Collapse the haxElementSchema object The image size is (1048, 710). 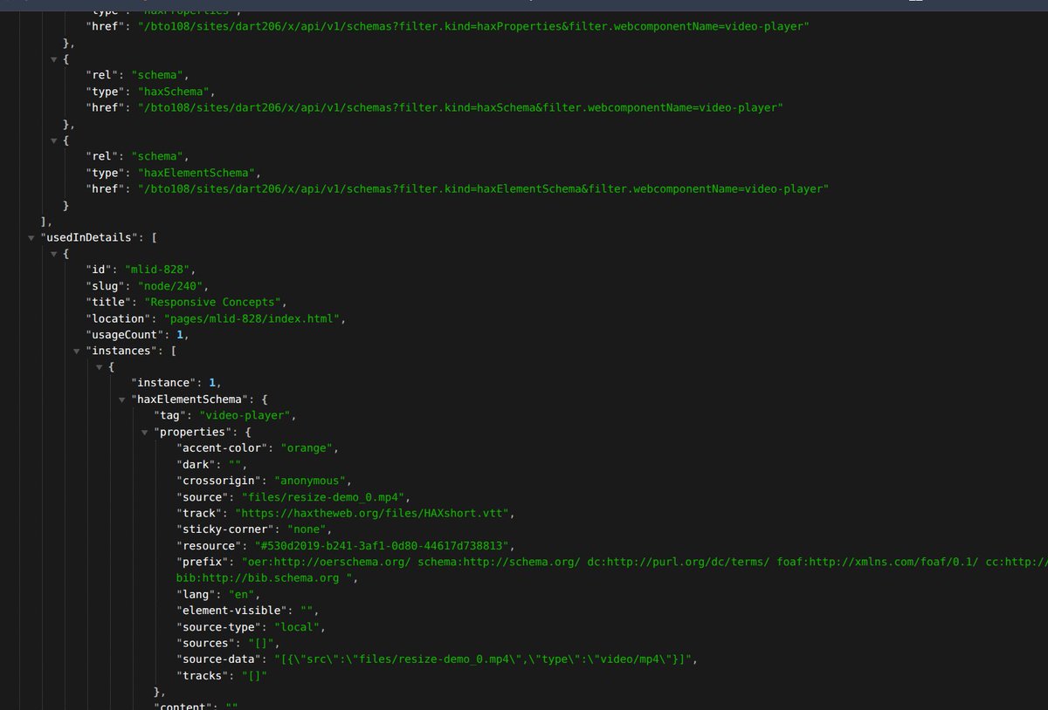coord(123,399)
